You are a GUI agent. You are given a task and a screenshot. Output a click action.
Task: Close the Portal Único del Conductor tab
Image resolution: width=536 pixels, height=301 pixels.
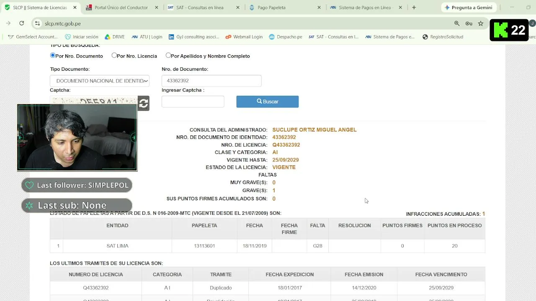pyautogui.click(x=156, y=8)
